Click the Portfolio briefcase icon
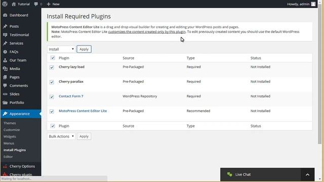 pos(5,103)
